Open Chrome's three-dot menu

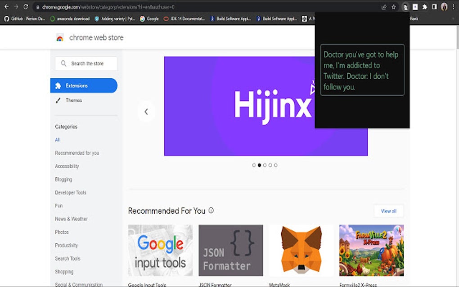coord(453,7)
